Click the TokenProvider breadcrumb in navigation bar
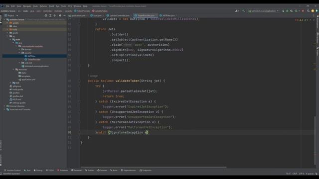This screenshot has width=319, height=179. (82, 11)
